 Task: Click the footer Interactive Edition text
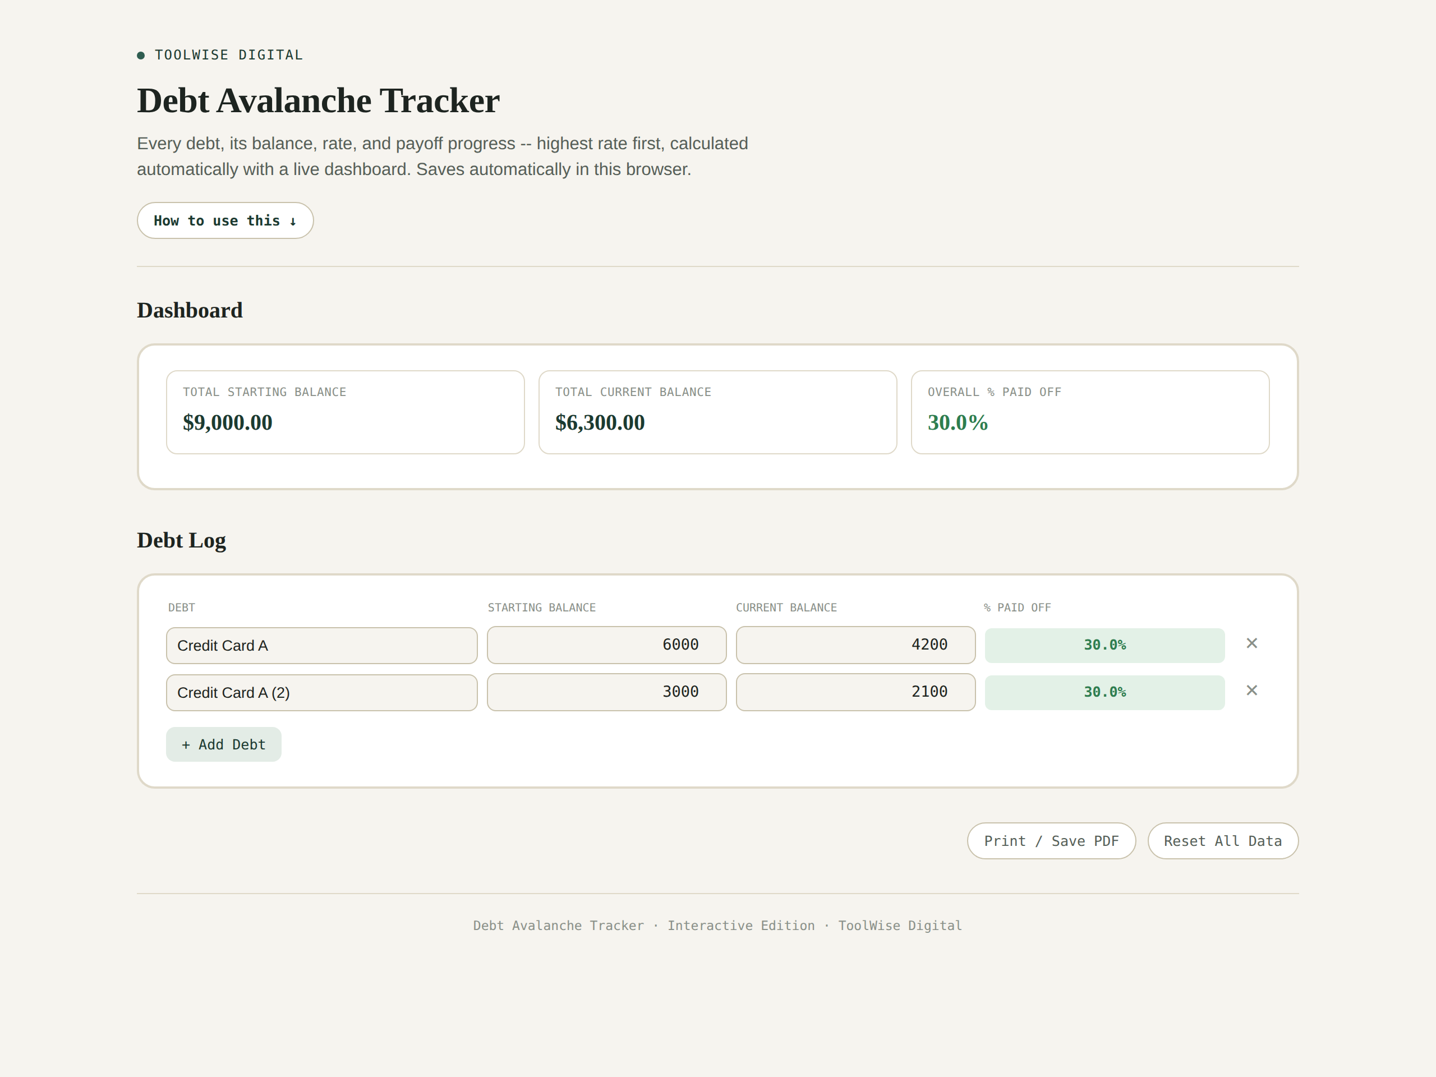point(741,926)
